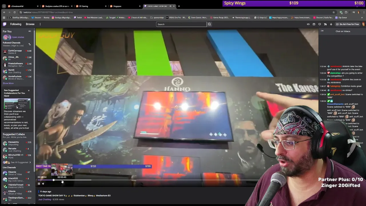Image resolution: width=366 pixels, height=206 pixels.
Task: Open the sponsorships bookmark folder
Action: (x=157, y=17)
